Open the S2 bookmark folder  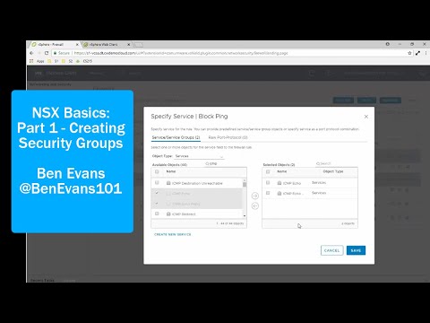click(67, 61)
